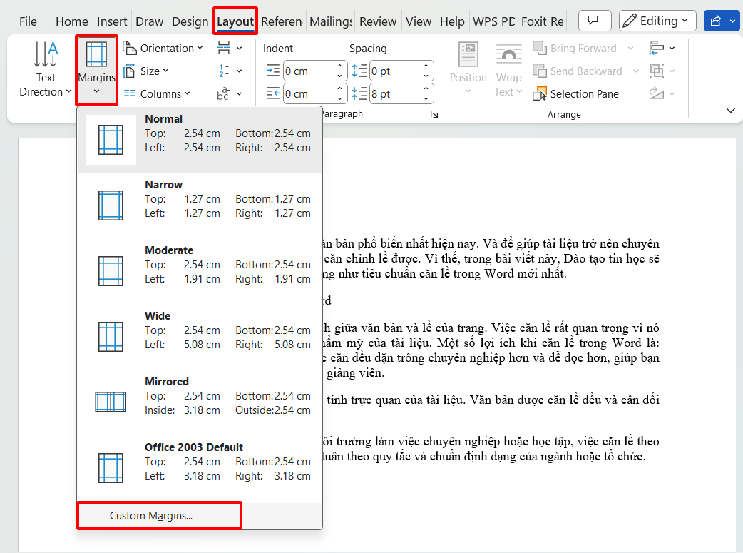Switch to the Home tab

pyautogui.click(x=71, y=21)
